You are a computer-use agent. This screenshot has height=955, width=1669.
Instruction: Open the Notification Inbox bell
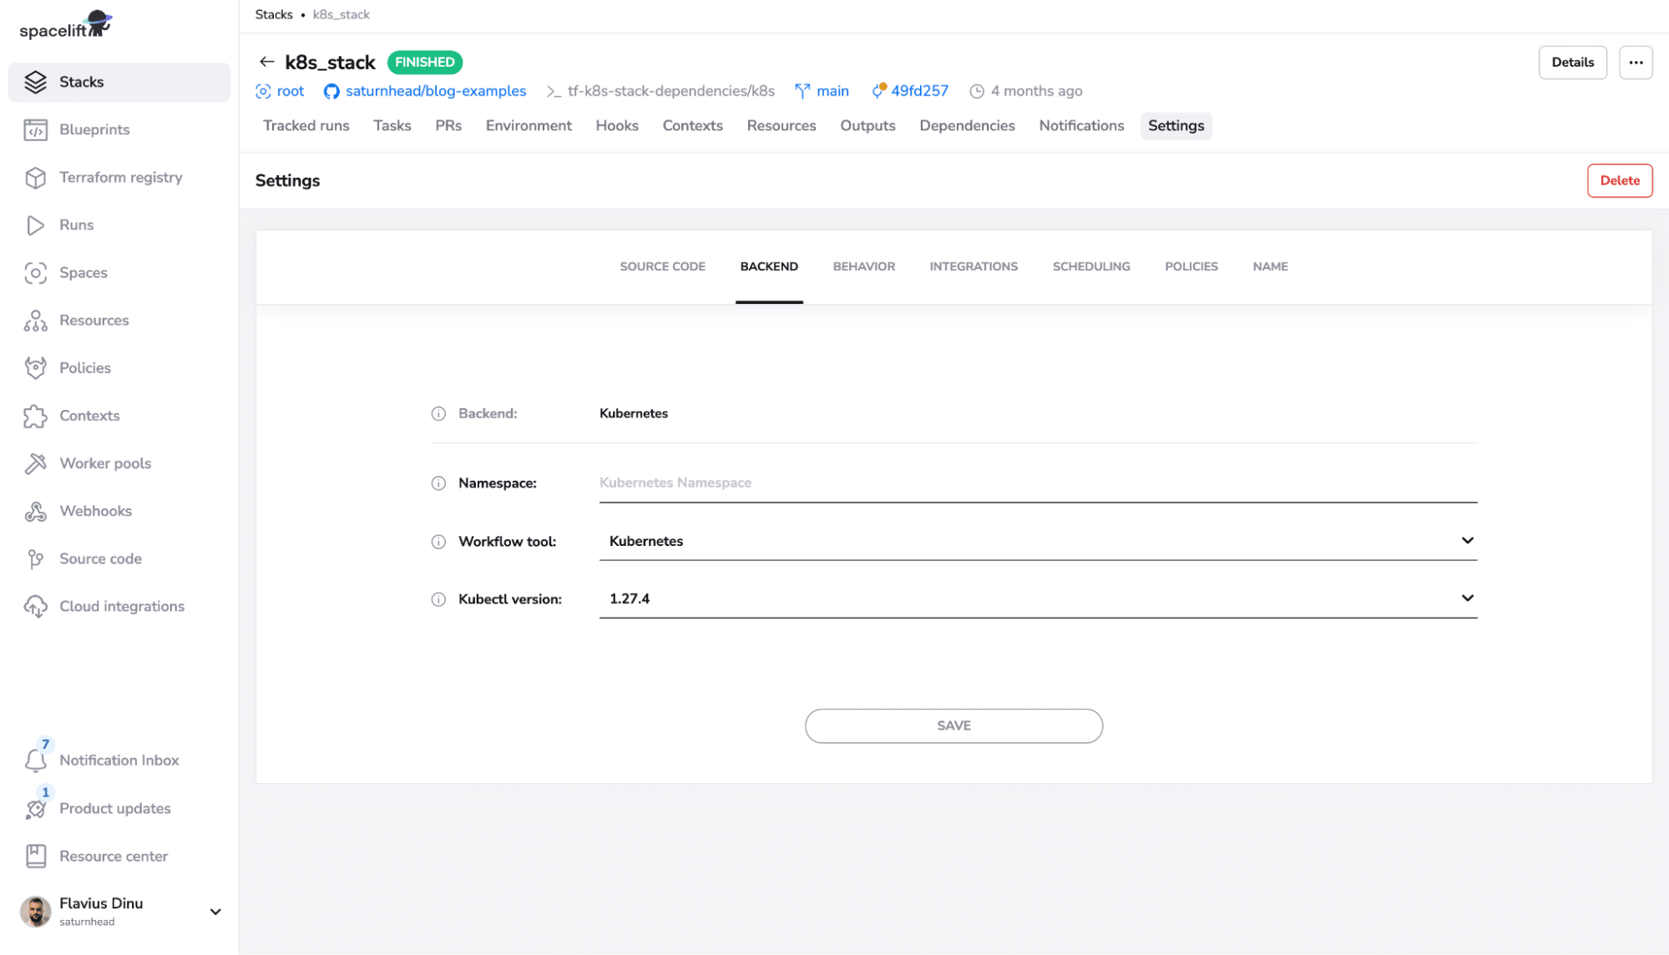coord(35,760)
